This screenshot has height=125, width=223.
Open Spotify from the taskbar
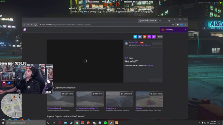[105, 123]
